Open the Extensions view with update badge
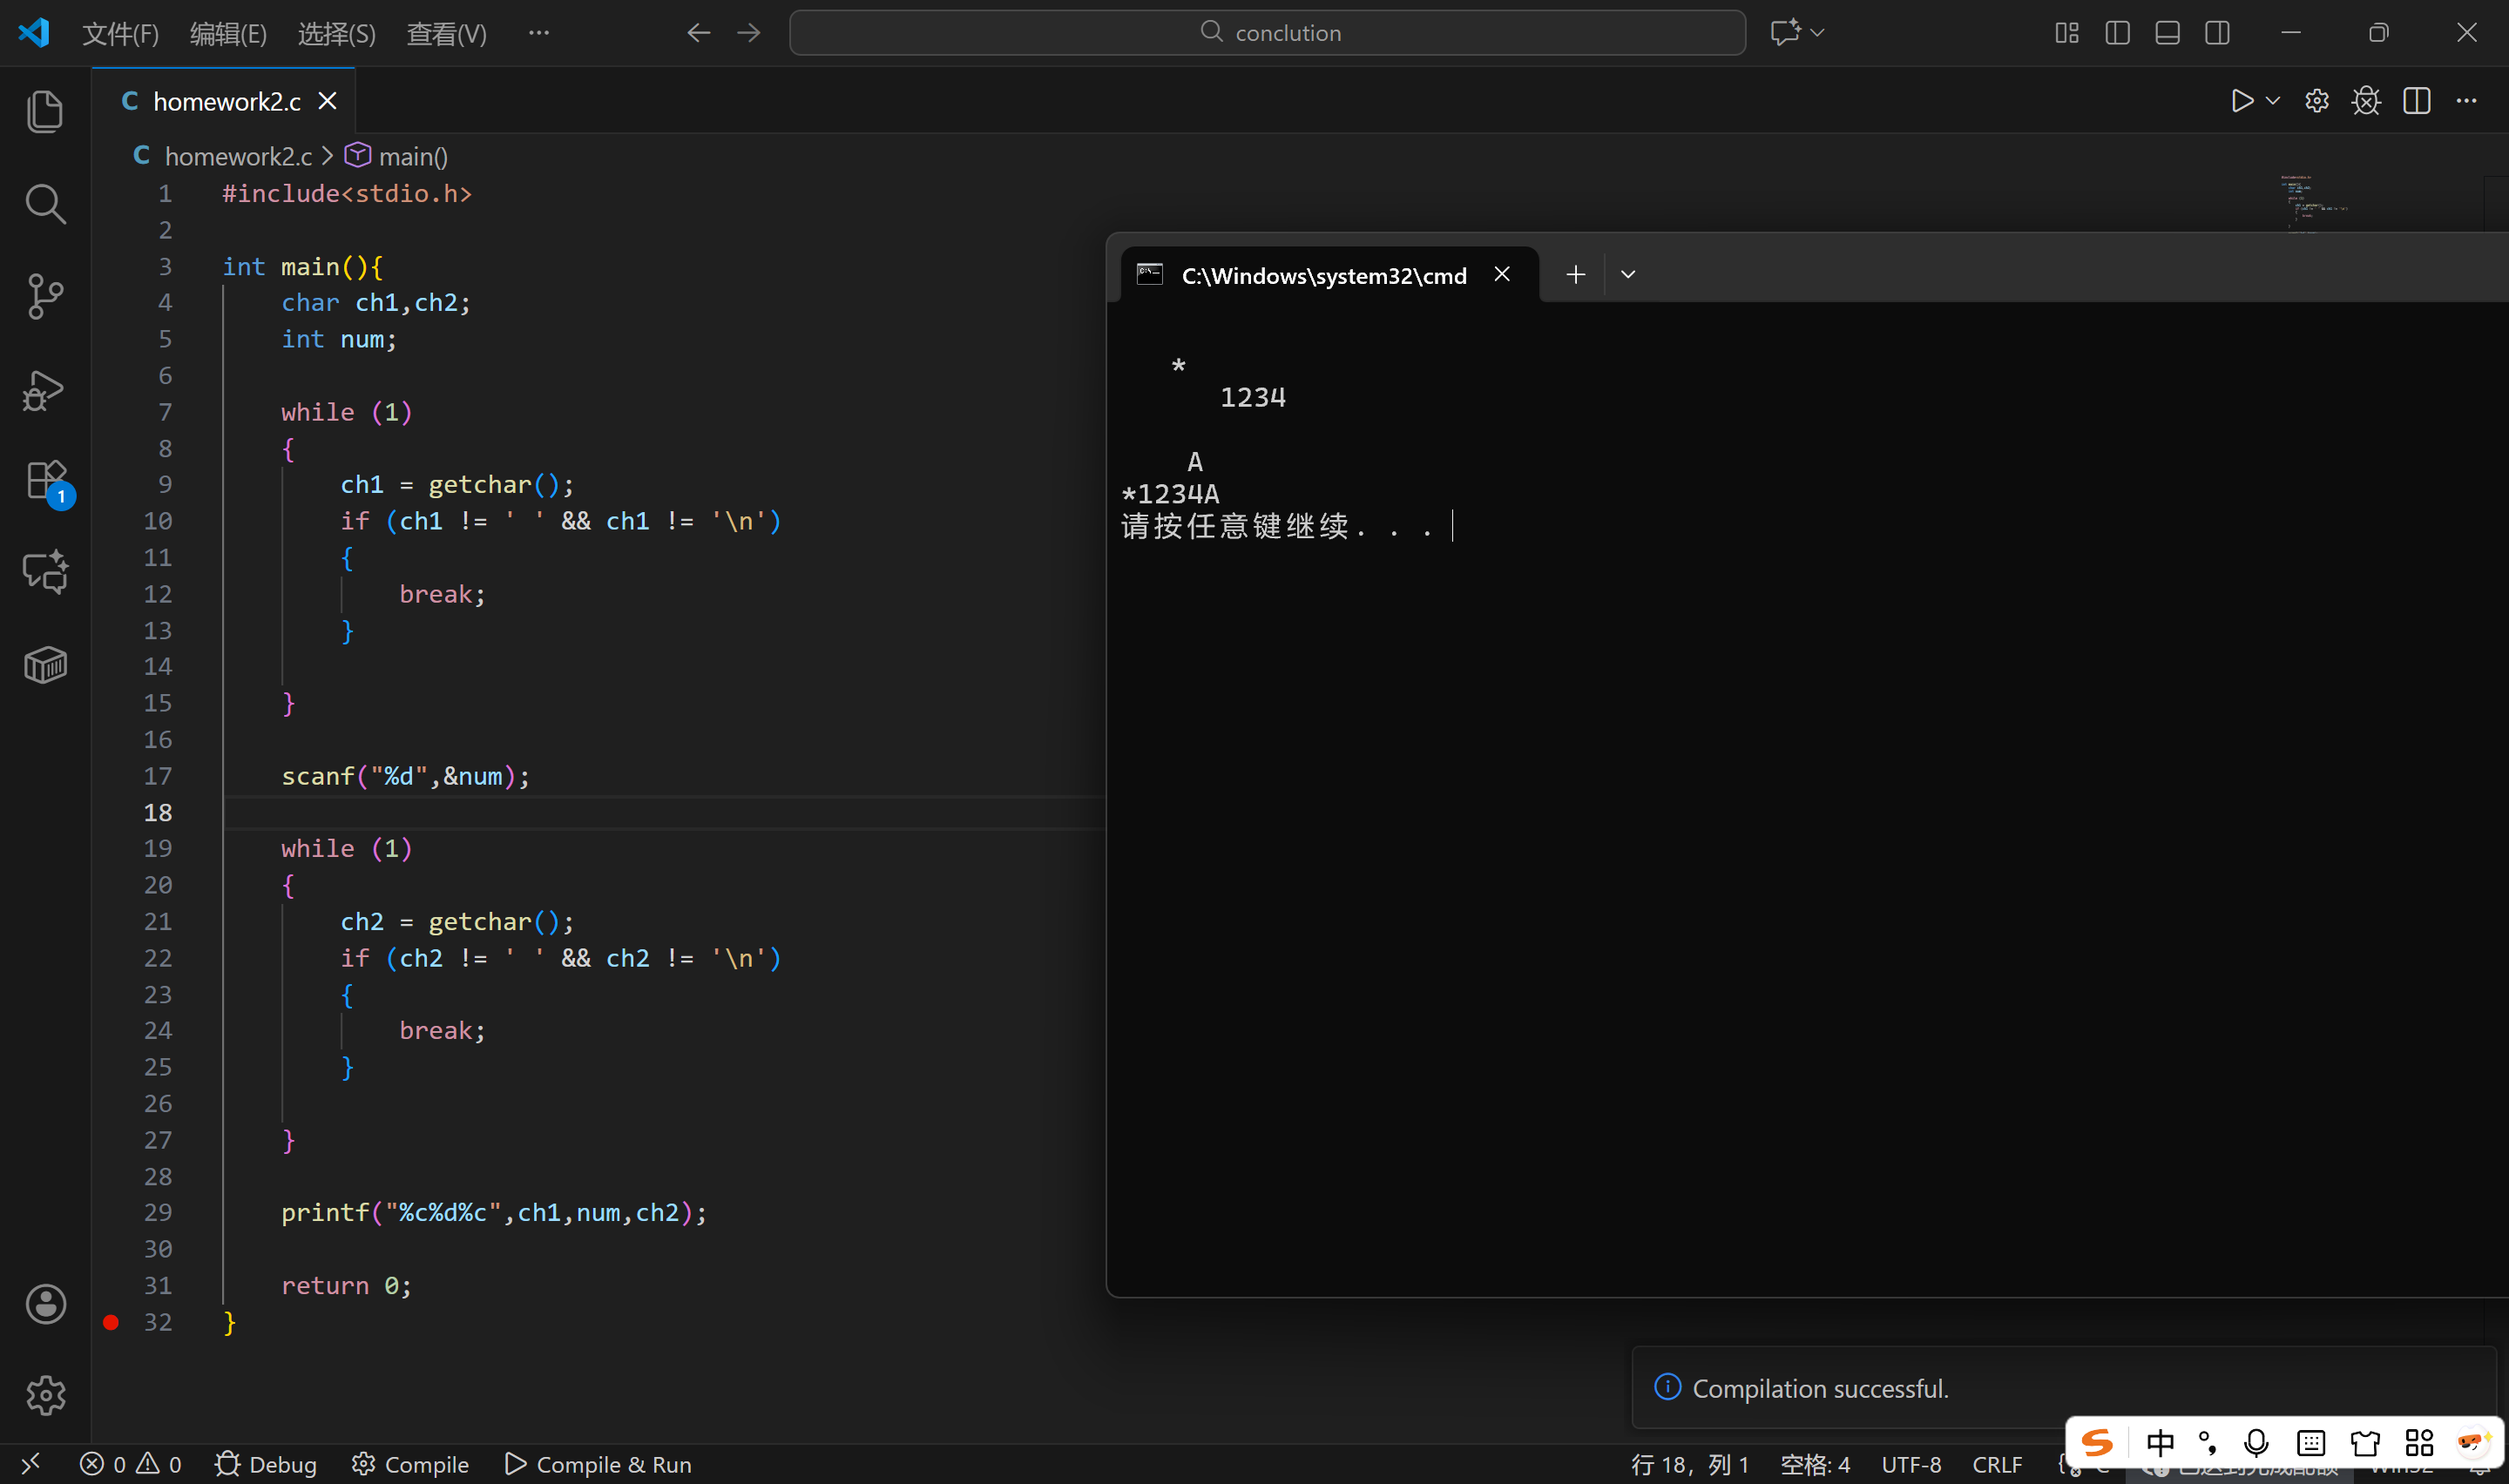Image resolution: width=2509 pixels, height=1484 pixels. click(45, 481)
